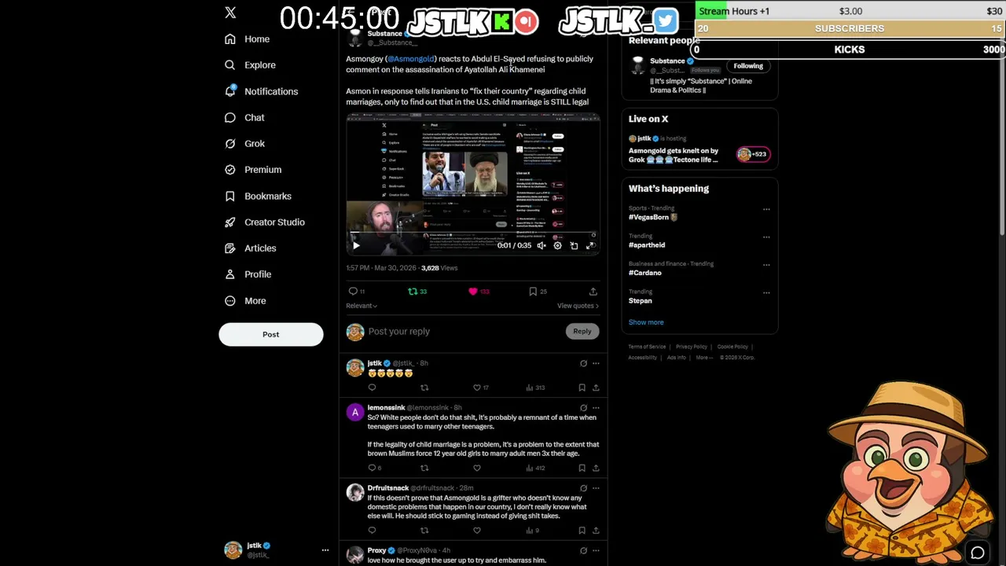Open more options on lemonssink reply
The image size is (1006, 566).
[x=596, y=408]
